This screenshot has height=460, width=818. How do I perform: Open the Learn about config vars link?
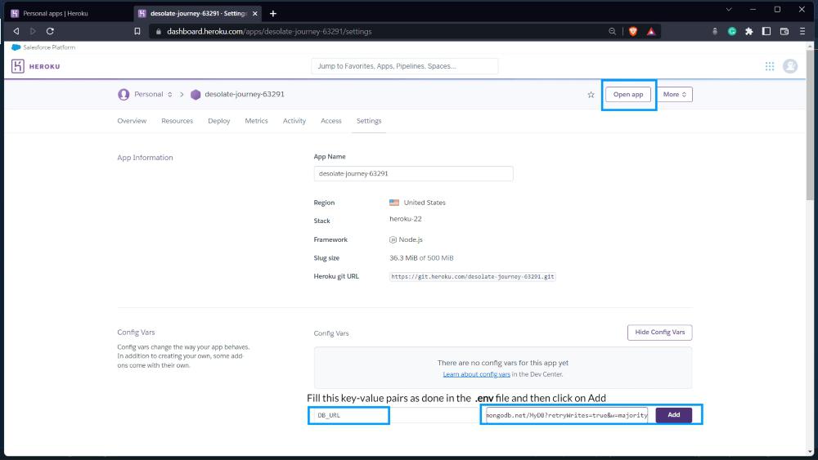point(476,374)
